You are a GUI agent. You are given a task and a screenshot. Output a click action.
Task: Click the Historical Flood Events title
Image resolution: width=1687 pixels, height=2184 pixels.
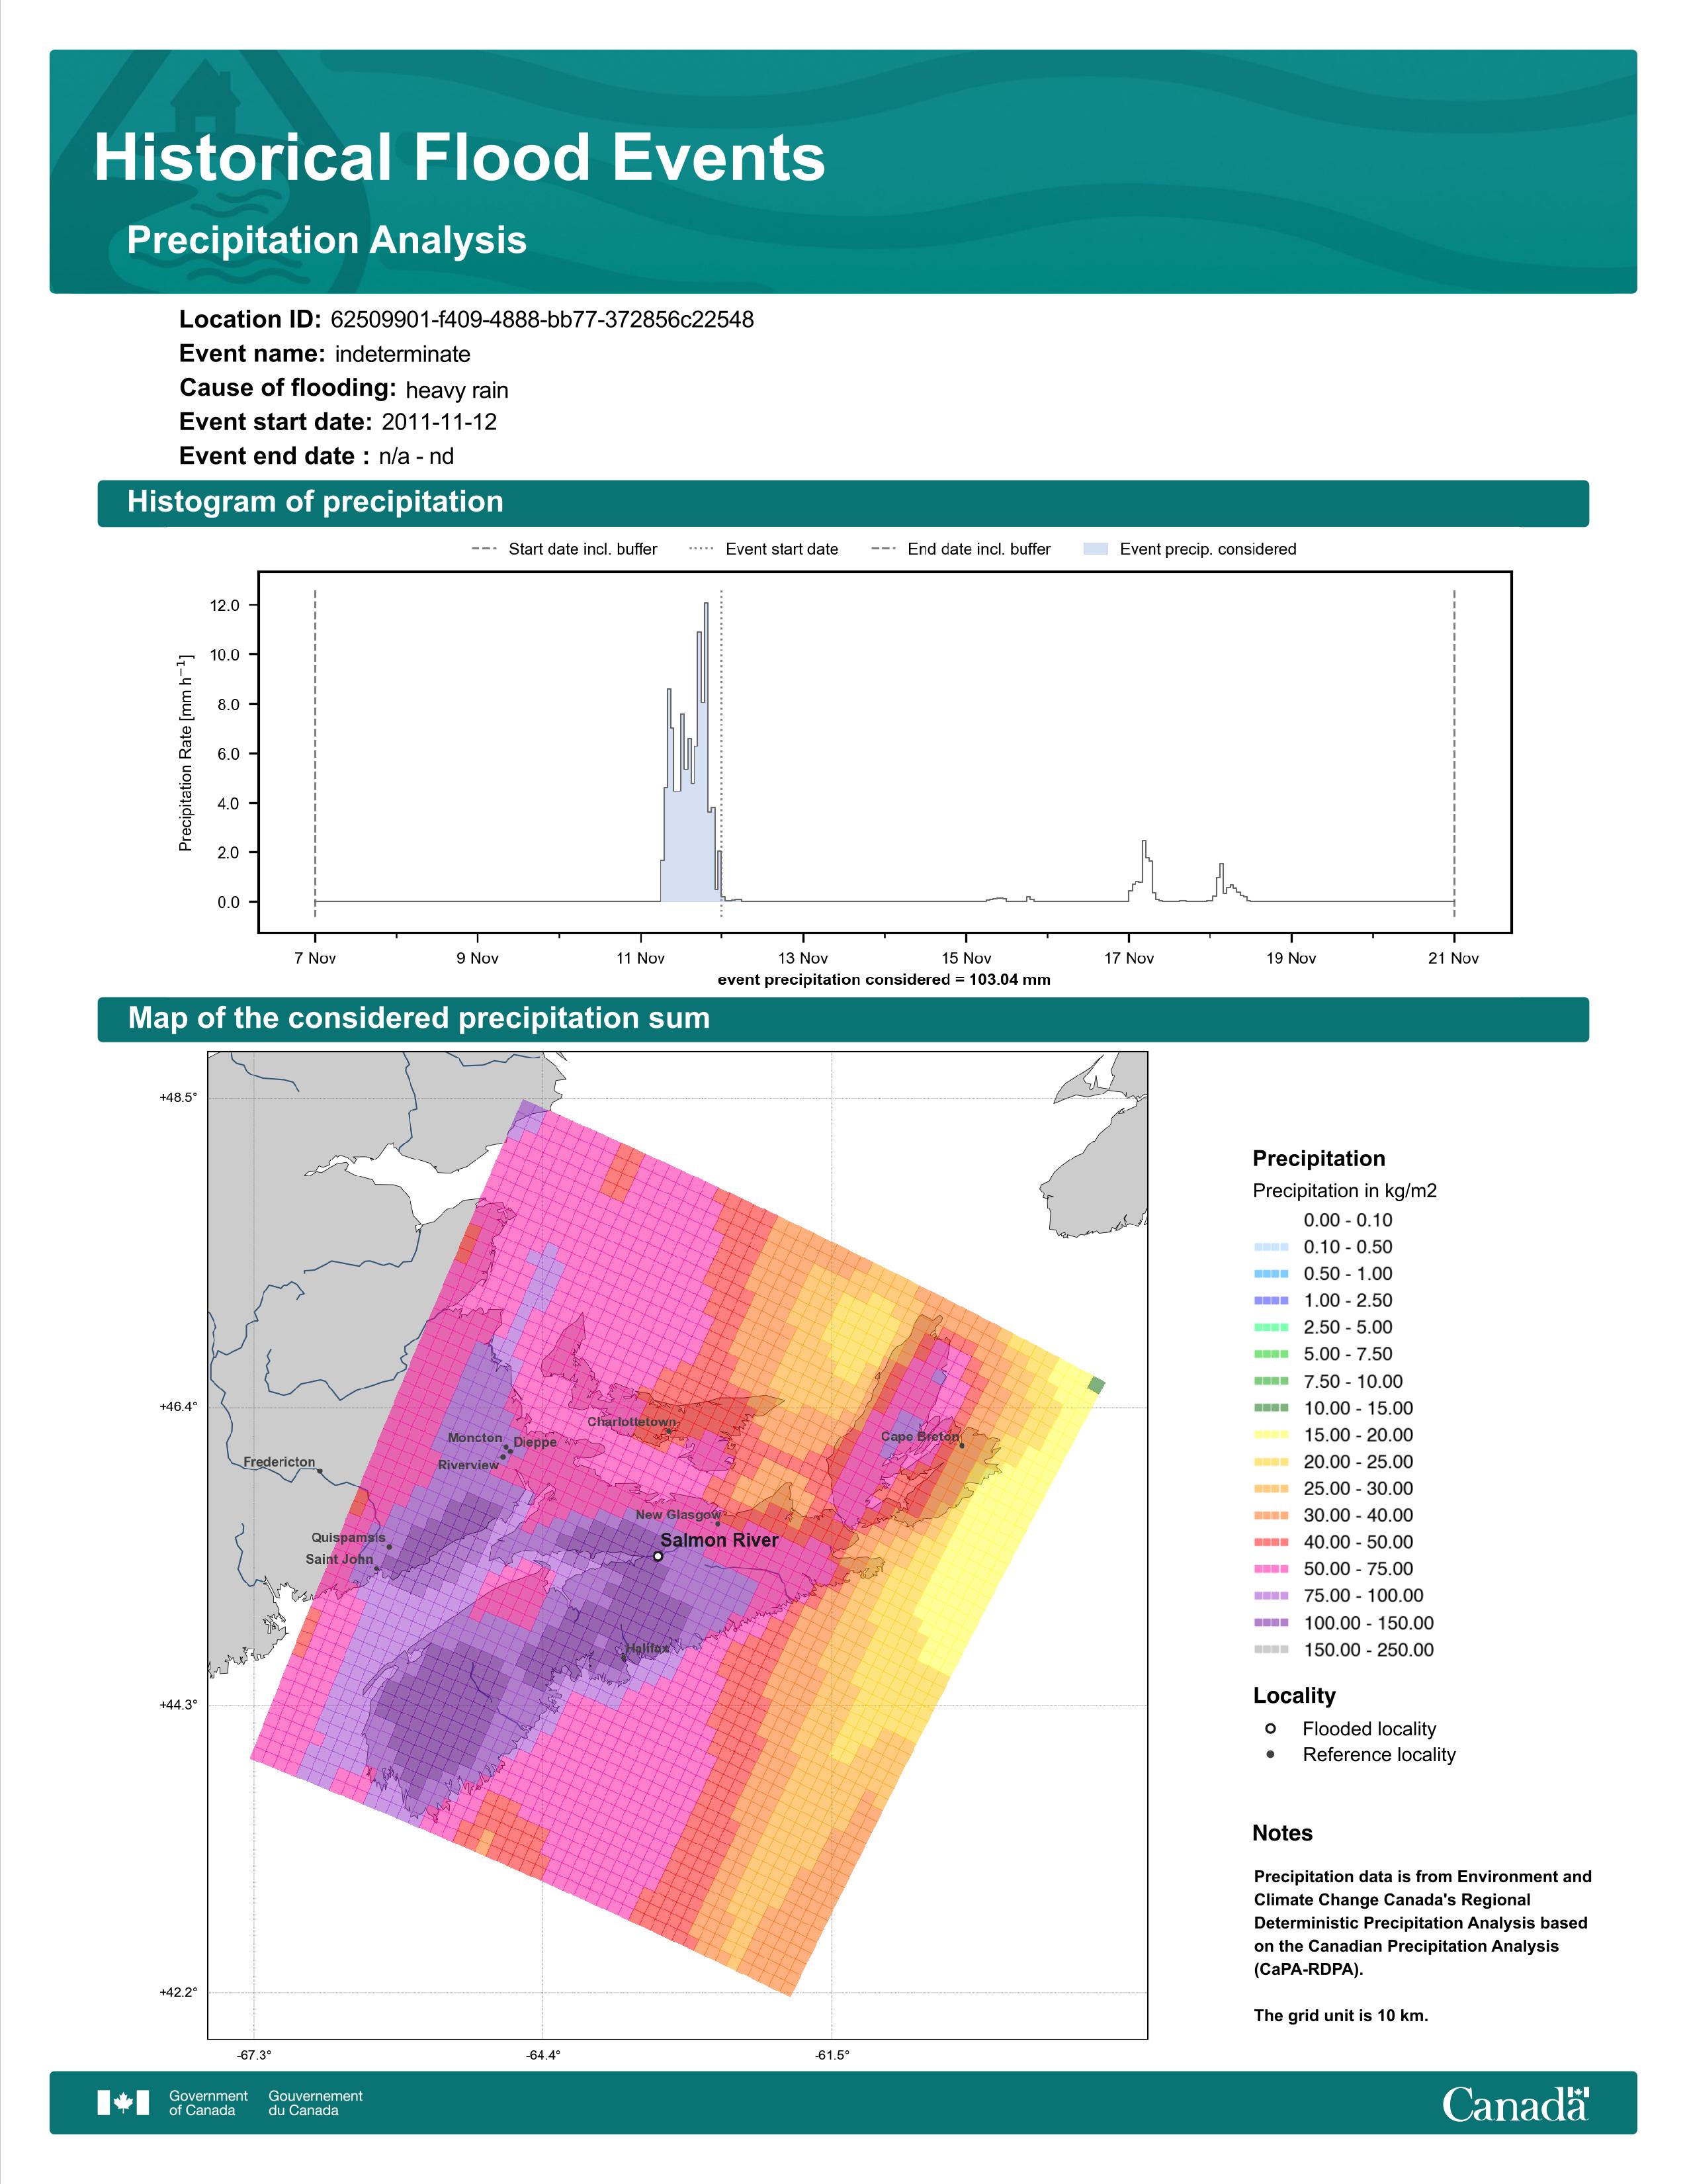pos(460,158)
